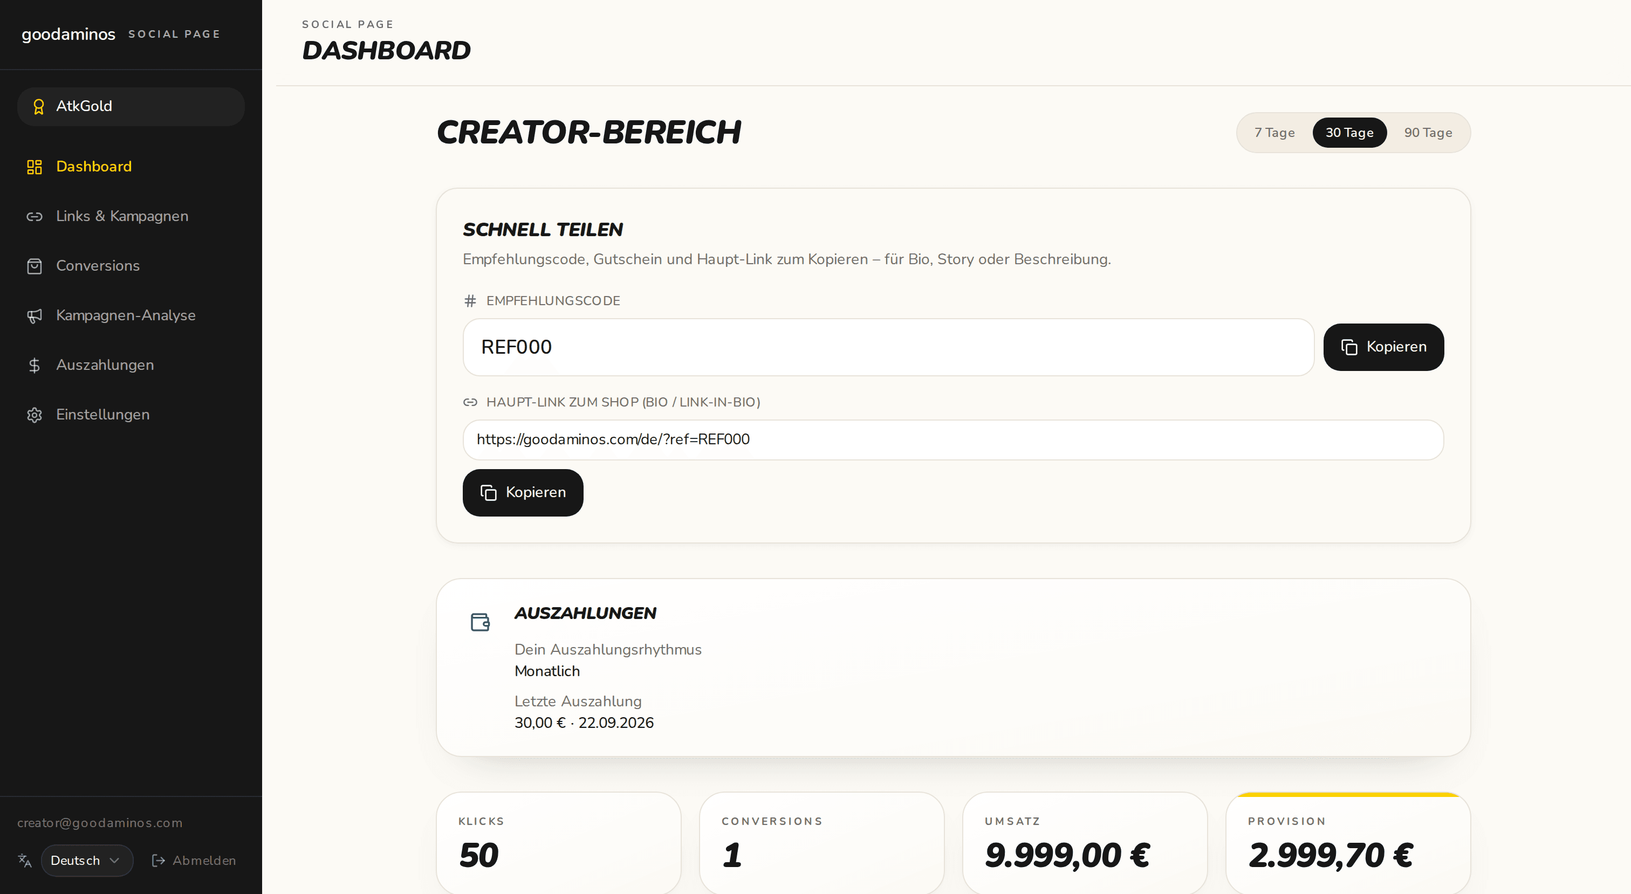Click the Dashboard grid icon
1631x894 pixels.
point(34,167)
